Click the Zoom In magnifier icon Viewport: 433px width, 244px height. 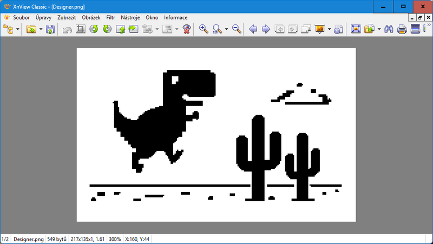point(204,29)
